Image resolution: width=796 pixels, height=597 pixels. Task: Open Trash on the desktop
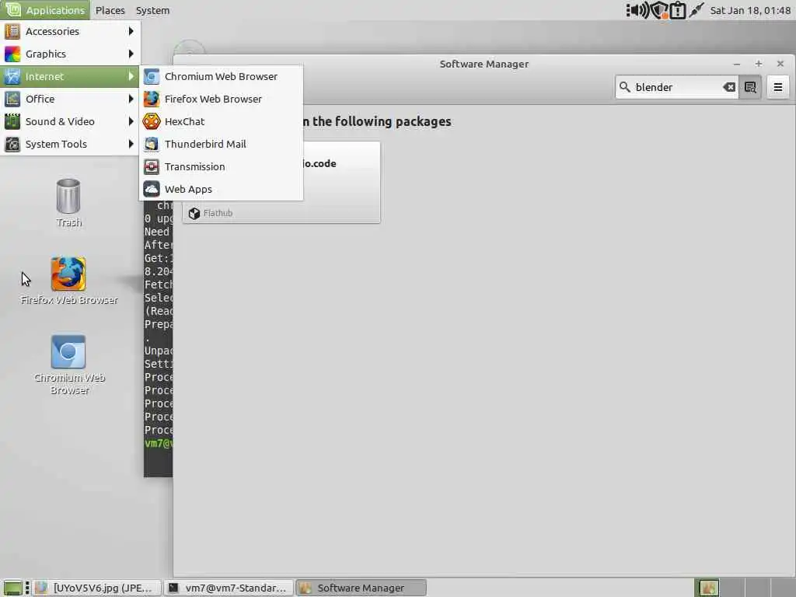click(x=68, y=203)
